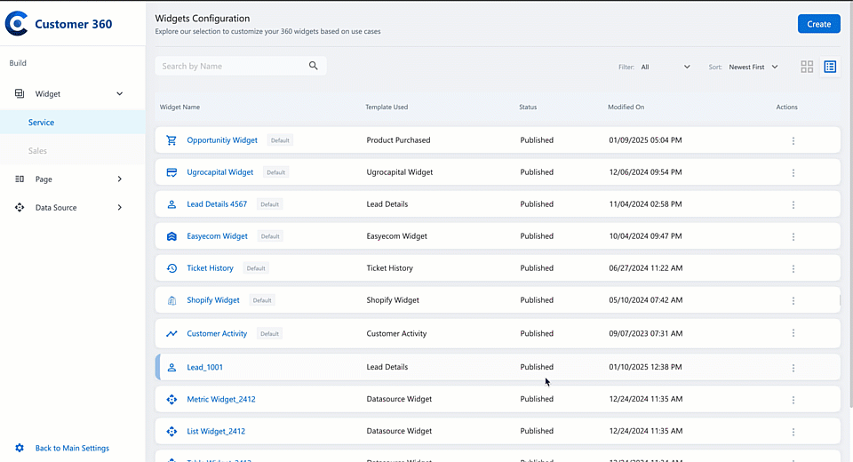Viewport: 853px width, 462px height.
Task: Click the 01/10/2025 12:38 PM date
Action: (645, 367)
